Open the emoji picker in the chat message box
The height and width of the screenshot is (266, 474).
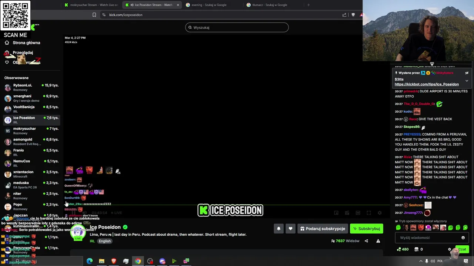click(463, 238)
